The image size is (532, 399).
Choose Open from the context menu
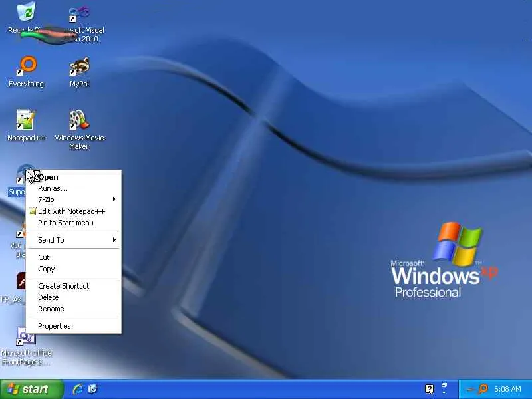[x=74, y=177]
